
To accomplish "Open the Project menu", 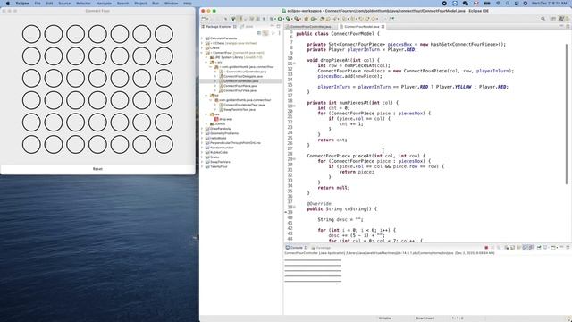I will [140, 4].
